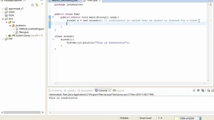The height and width of the screenshot is (120, 214).
Task: Click the overview ruler warning annotation
Action: point(211,20)
